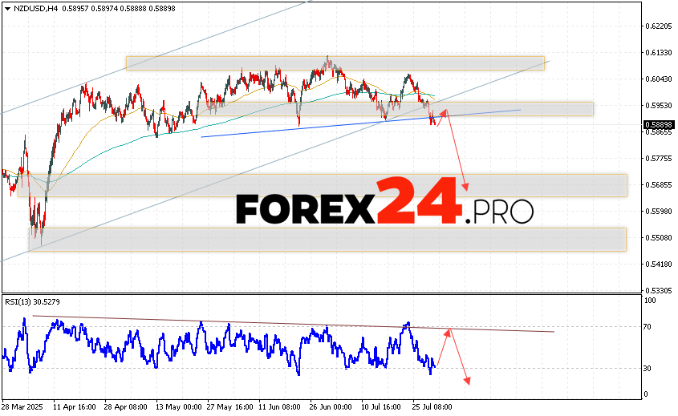Select the current price tag 0.58898

click(658, 125)
